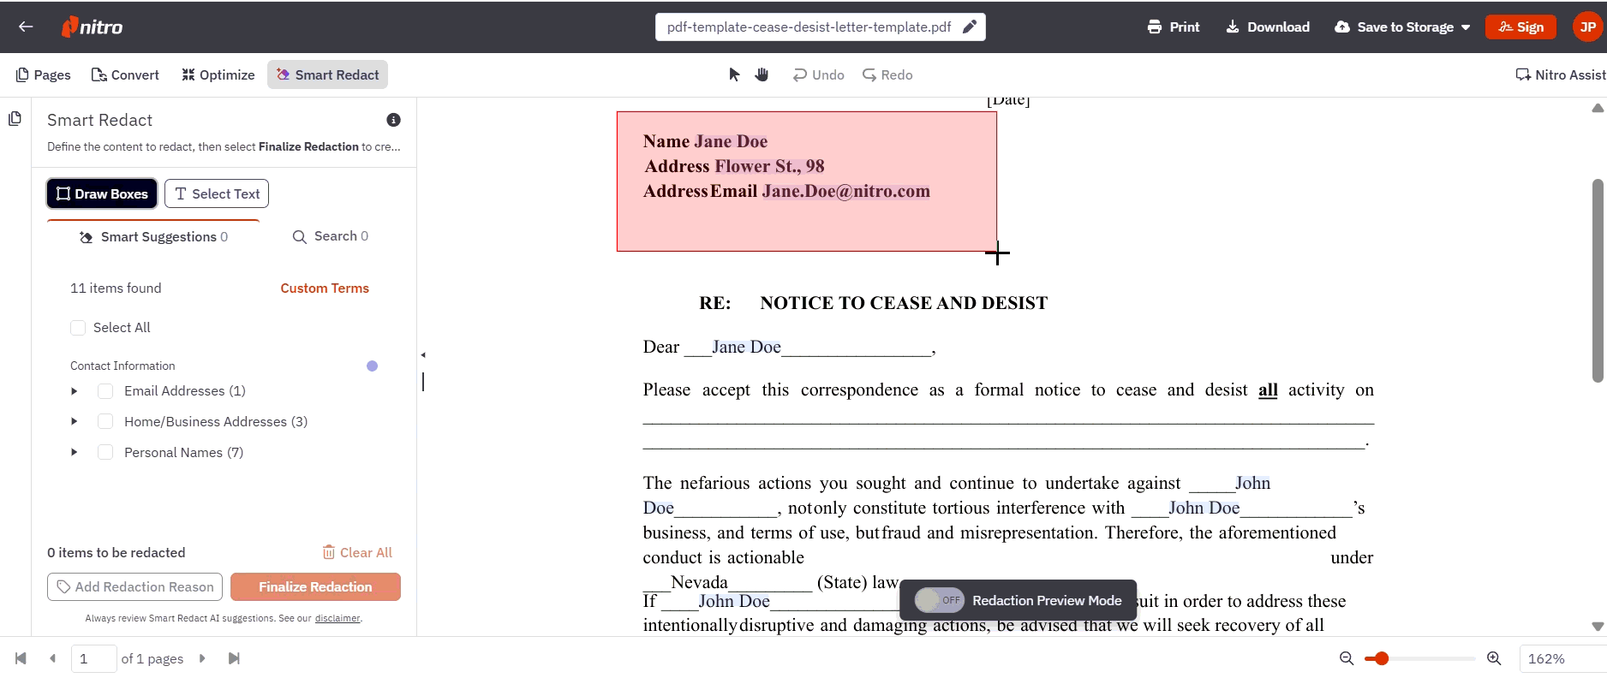
Task: Click the Nitro logo
Action: tap(92, 27)
